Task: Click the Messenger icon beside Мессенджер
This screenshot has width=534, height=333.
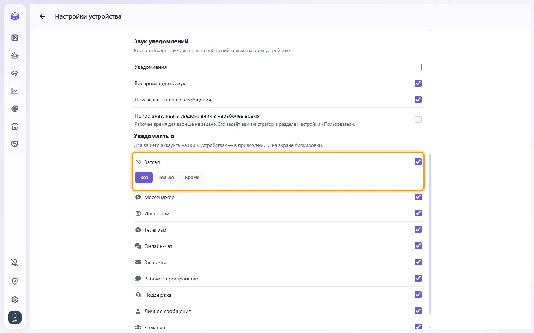Action: click(x=138, y=197)
